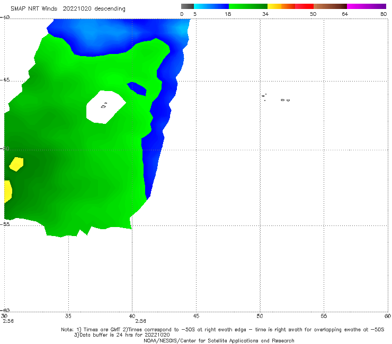Click the green segment of the color bar
This screenshot has height=344, width=392.
pyautogui.click(x=248, y=6)
